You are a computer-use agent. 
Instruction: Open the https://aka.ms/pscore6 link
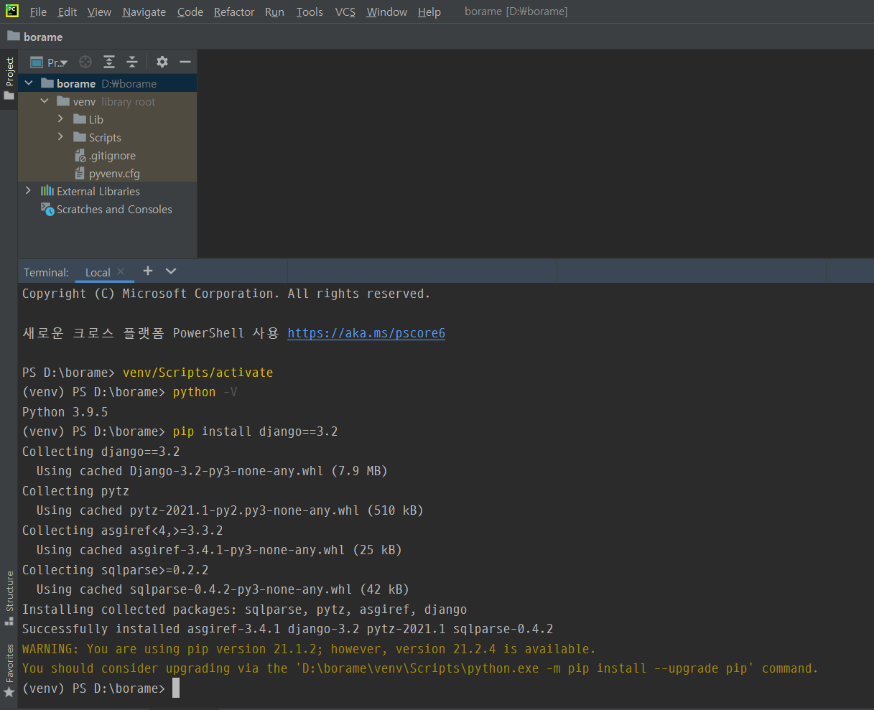coord(366,333)
